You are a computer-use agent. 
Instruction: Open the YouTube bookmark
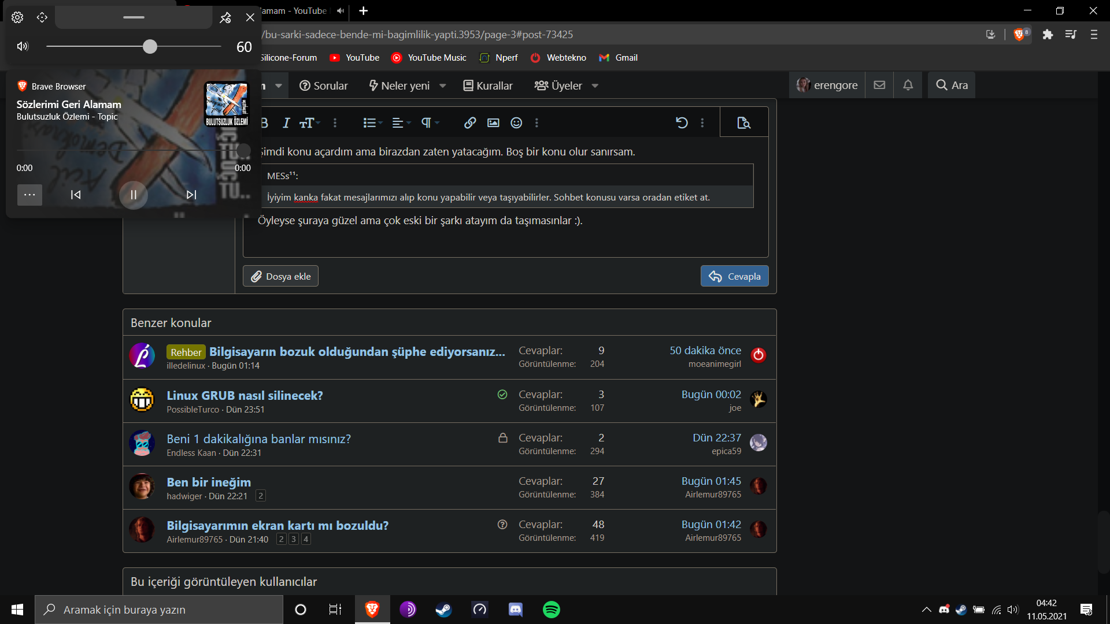click(x=354, y=58)
